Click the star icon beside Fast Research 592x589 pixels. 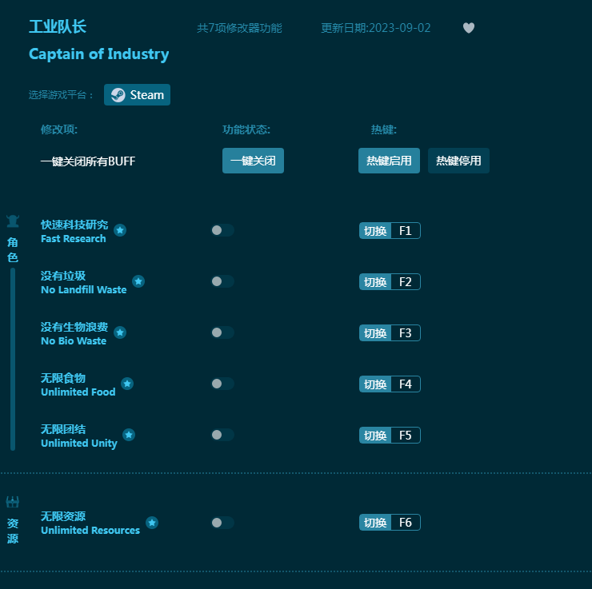pyautogui.click(x=120, y=230)
